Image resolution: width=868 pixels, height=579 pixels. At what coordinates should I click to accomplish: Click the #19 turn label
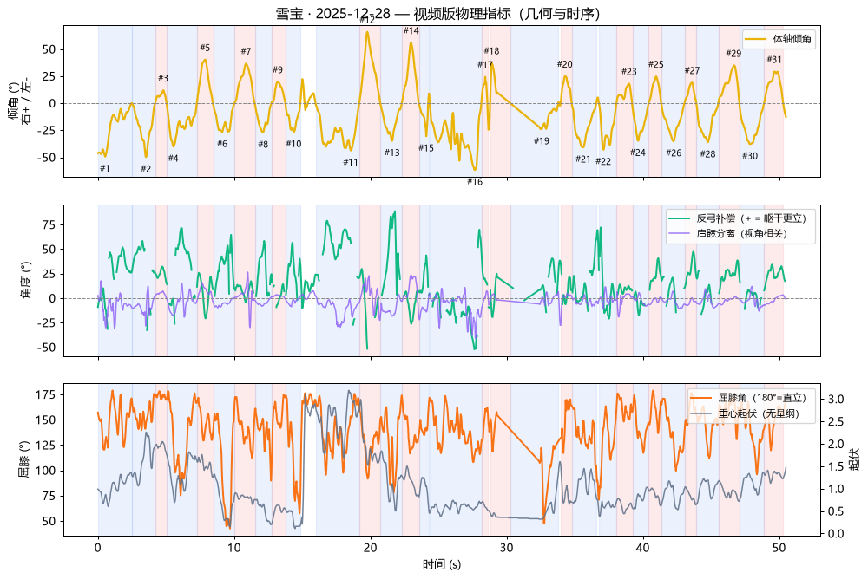click(x=542, y=141)
